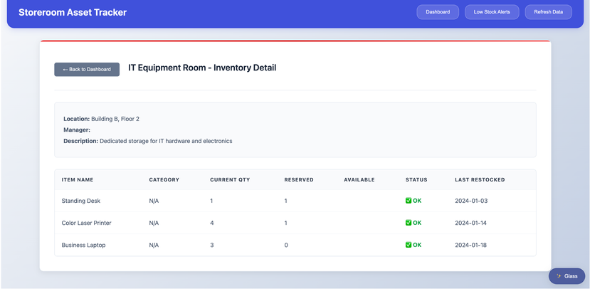The width and height of the screenshot is (590, 289).
Task: Open the Dashboard header button
Action: [438, 12]
